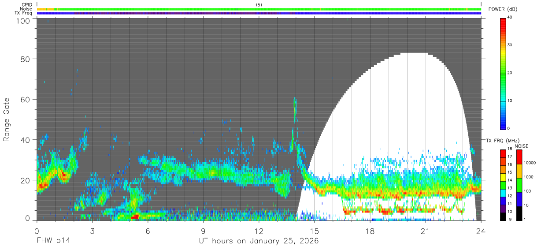Select the Noise row label at top left
The image size is (541, 250).
click(27, 9)
